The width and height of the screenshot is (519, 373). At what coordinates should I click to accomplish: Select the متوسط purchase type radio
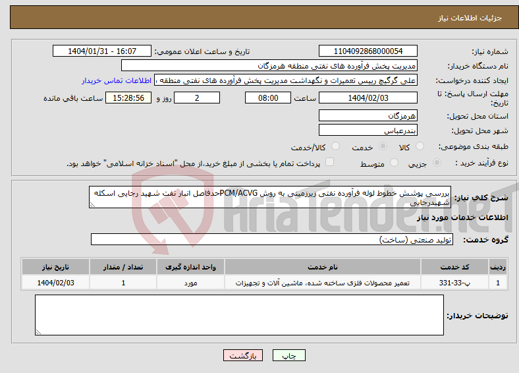394,162
